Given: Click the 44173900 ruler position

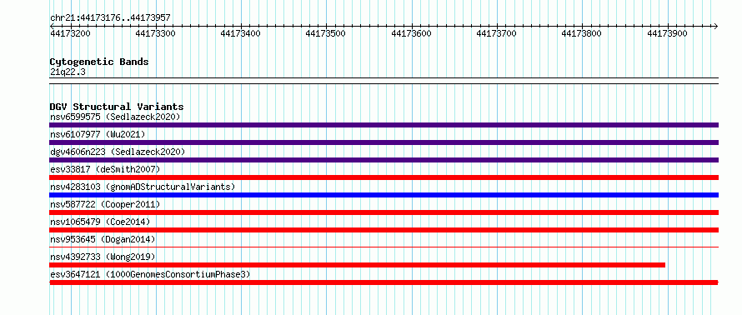Looking at the screenshot, I should 667,33.
